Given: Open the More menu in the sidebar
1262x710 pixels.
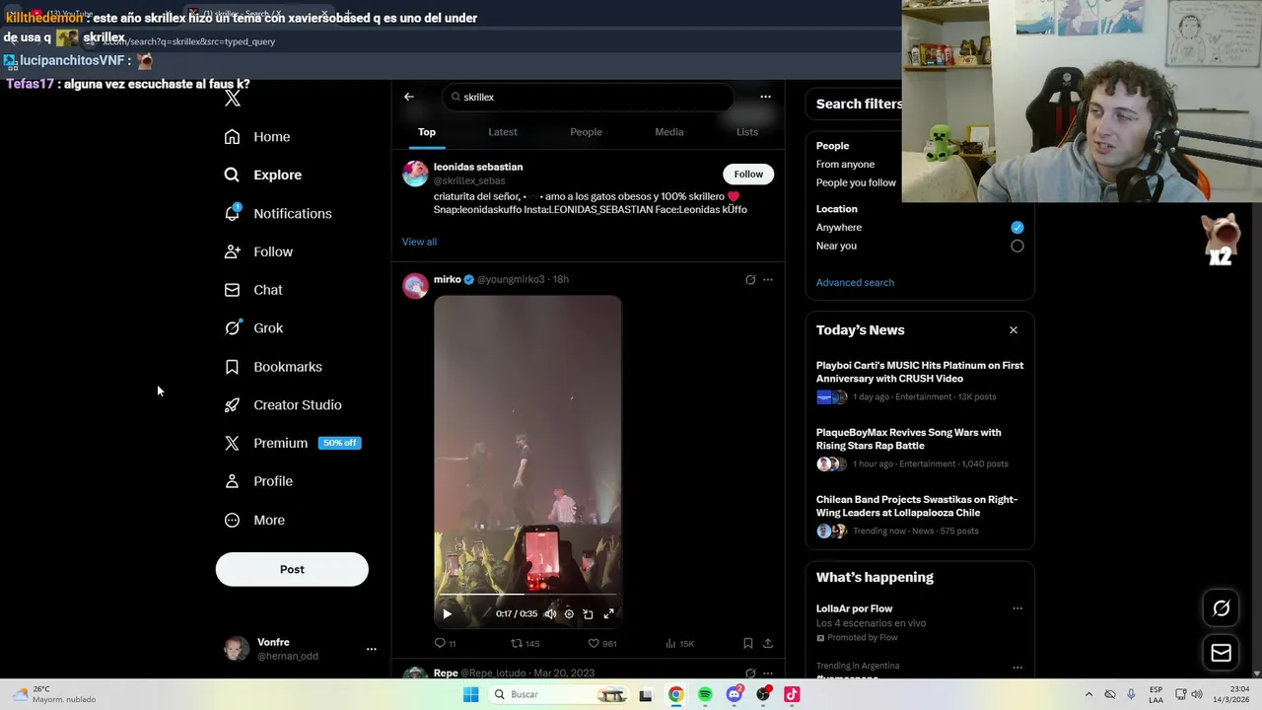Looking at the screenshot, I should pos(254,520).
